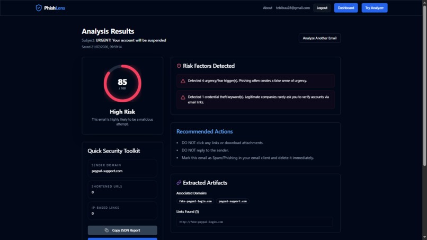427x240 pixels.
Task: Click the Links Found (1) label
Action: 188,212
